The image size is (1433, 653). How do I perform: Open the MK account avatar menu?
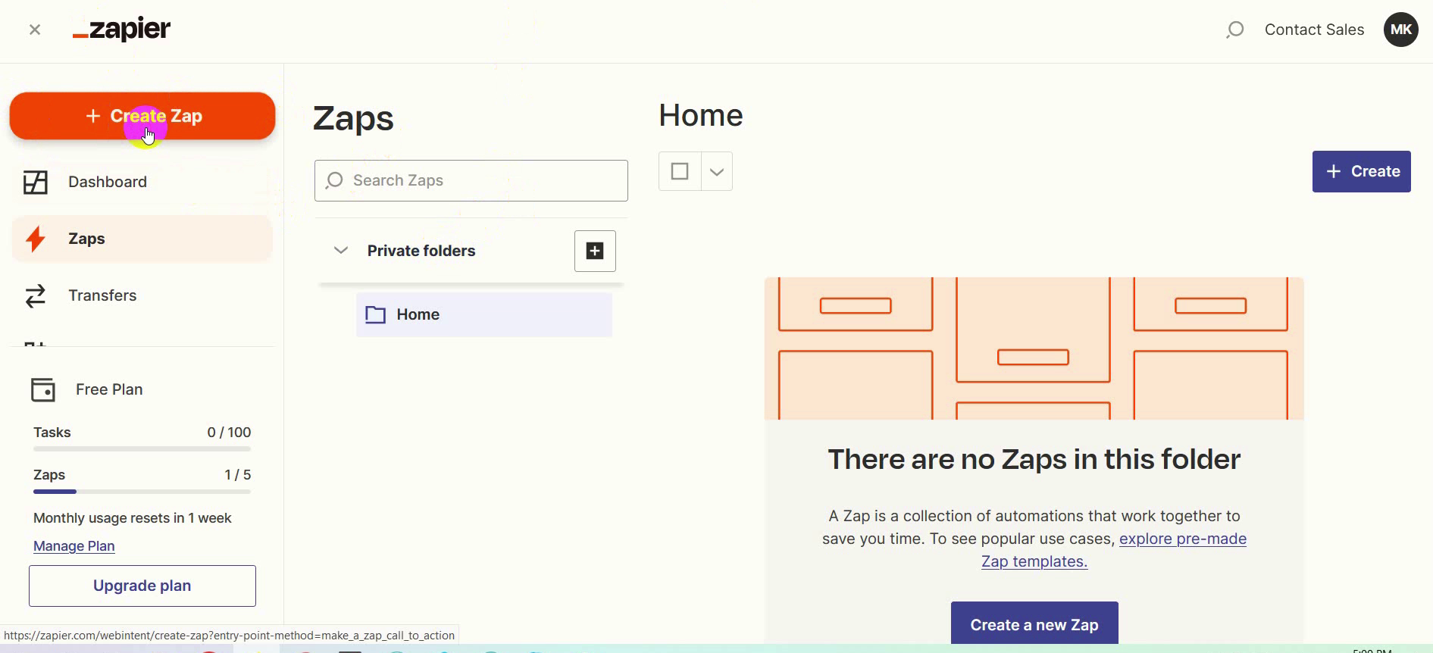coord(1400,30)
